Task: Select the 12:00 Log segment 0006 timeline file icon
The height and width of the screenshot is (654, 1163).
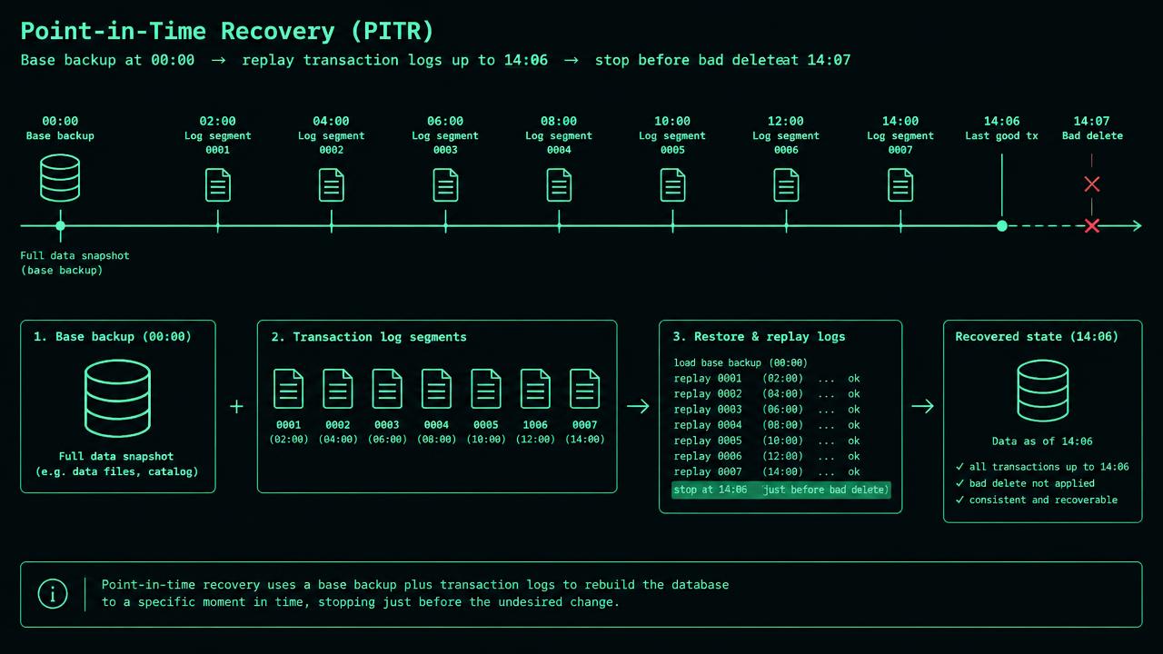Action: (786, 185)
